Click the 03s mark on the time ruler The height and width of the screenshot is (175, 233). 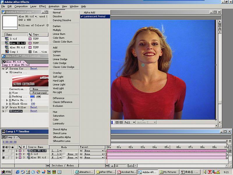click(x=143, y=147)
